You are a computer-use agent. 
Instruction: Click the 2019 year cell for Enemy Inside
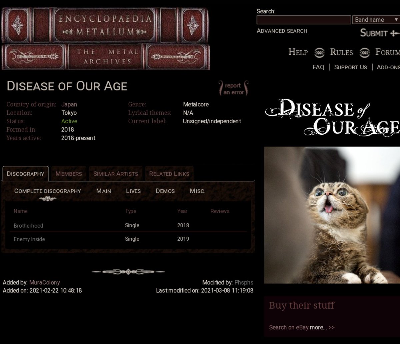click(x=183, y=239)
